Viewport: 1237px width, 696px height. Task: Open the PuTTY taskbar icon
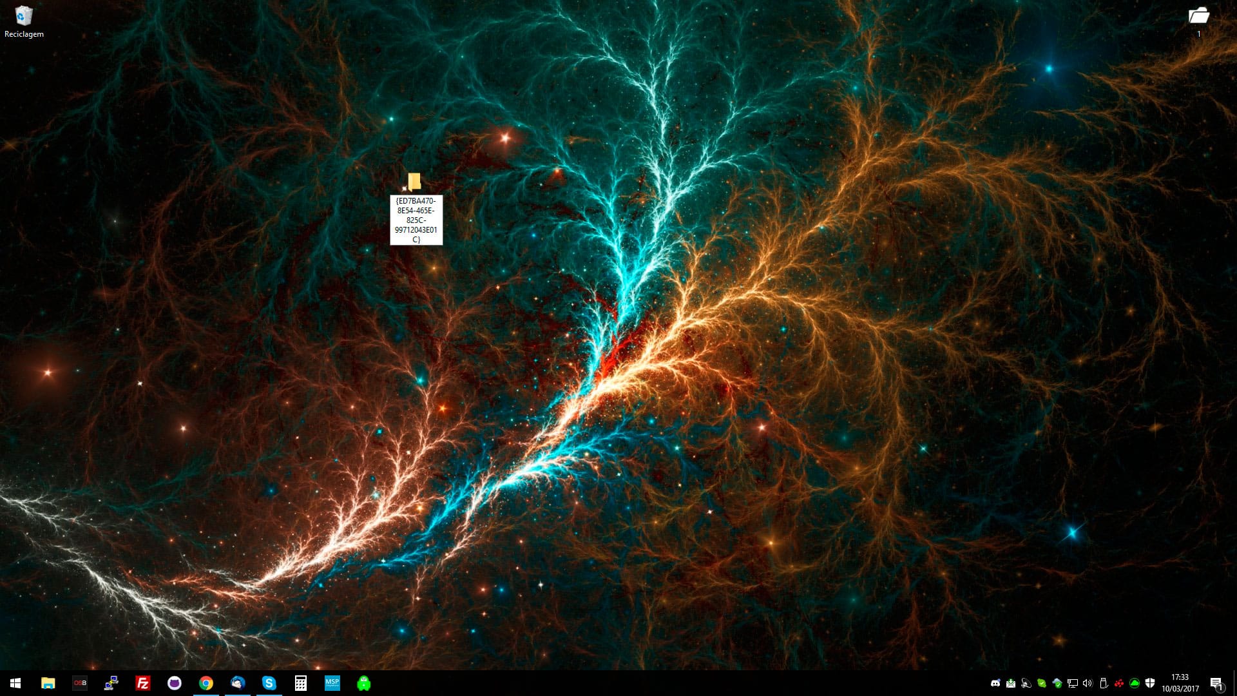coord(111,683)
